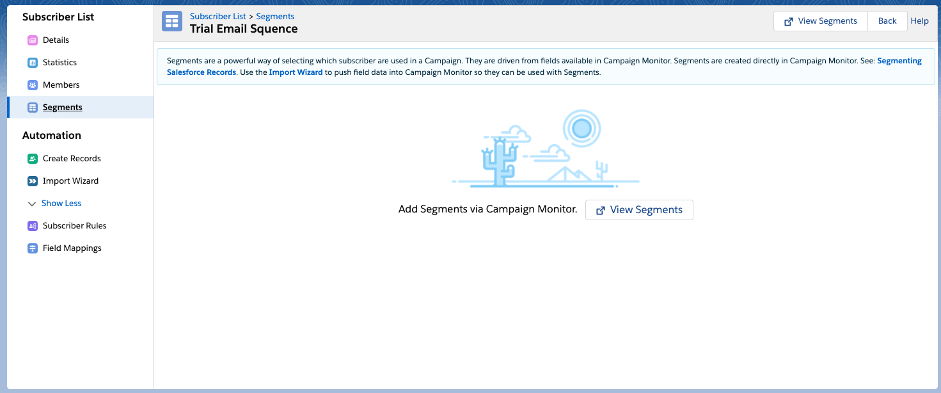Click View Segments button below illustration
Viewport: 941px width, 393px height.
point(639,210)
